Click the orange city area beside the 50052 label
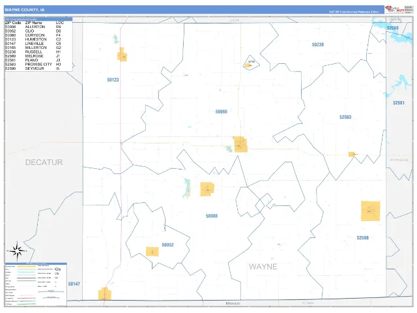Viewport: 417px width, 313px height. tap(152, 252)
